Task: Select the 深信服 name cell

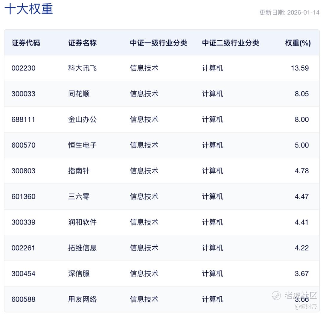Action: pos(79,274)
